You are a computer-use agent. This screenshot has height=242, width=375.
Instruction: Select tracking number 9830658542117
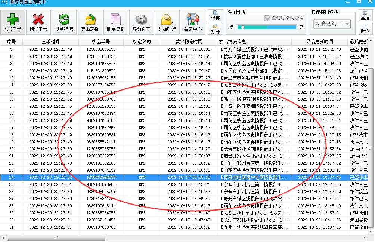pos(101,142)
